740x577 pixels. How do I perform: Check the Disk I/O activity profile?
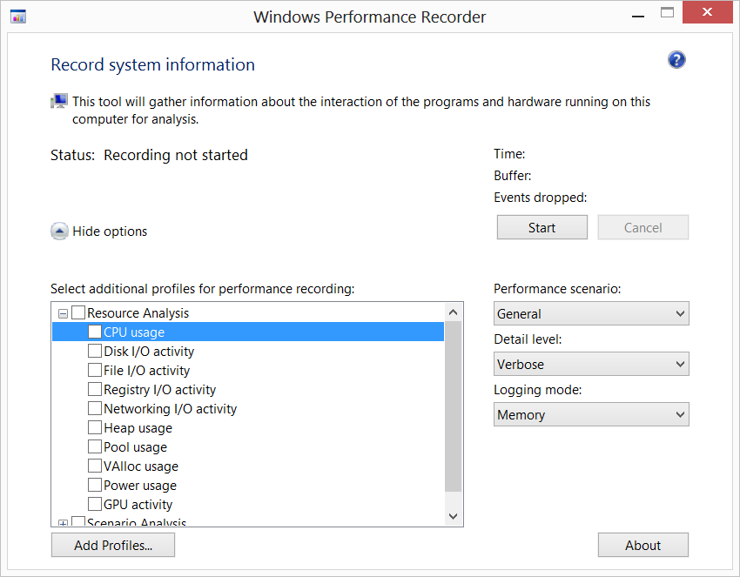pos(95,352)
